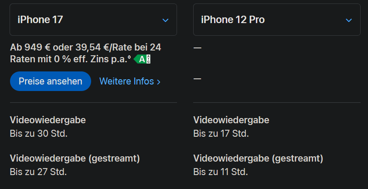The width and height of the screenshot is (368, 189).
Task: Click the lower dash under iPhone 12 Pro
Action: click(198, 78)
